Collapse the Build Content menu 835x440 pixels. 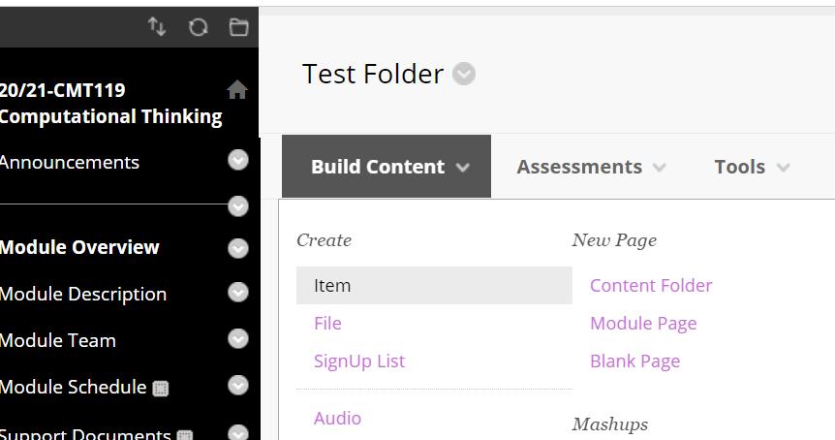point(387,166)
